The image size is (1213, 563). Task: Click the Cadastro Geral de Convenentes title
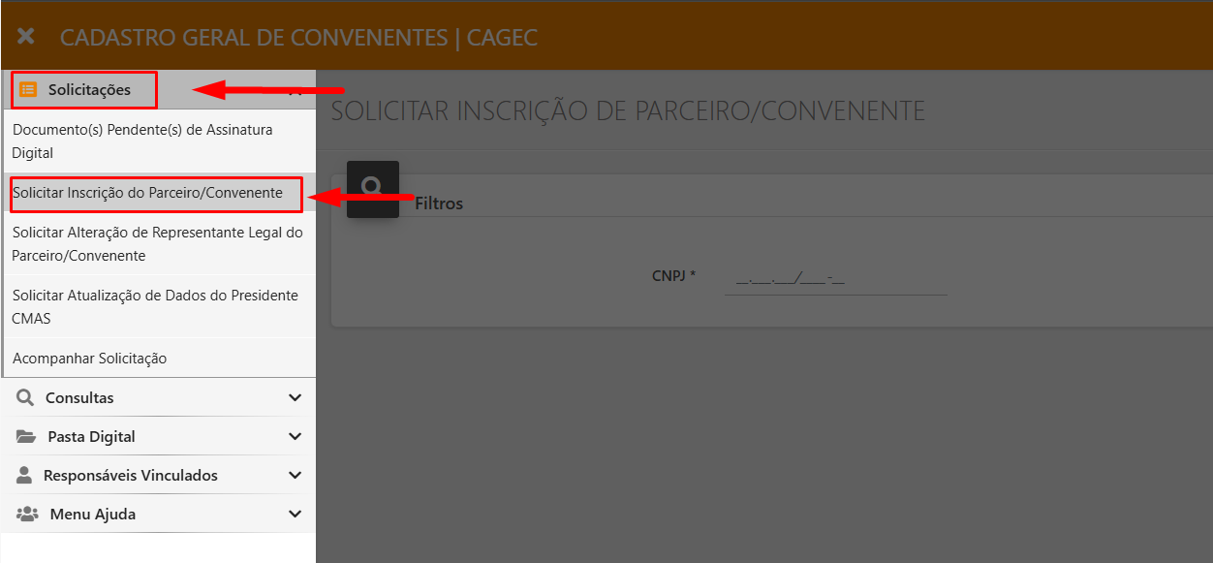(x=298, y=38)
